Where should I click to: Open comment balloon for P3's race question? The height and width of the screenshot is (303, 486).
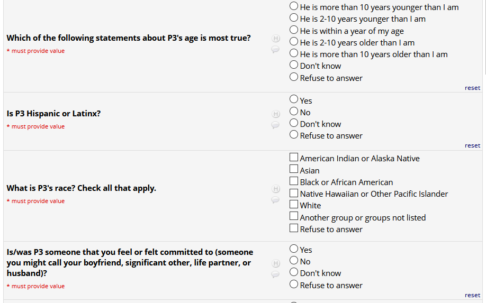[275, 199]
